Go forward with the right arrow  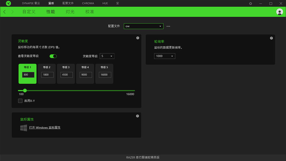point(12,12)
